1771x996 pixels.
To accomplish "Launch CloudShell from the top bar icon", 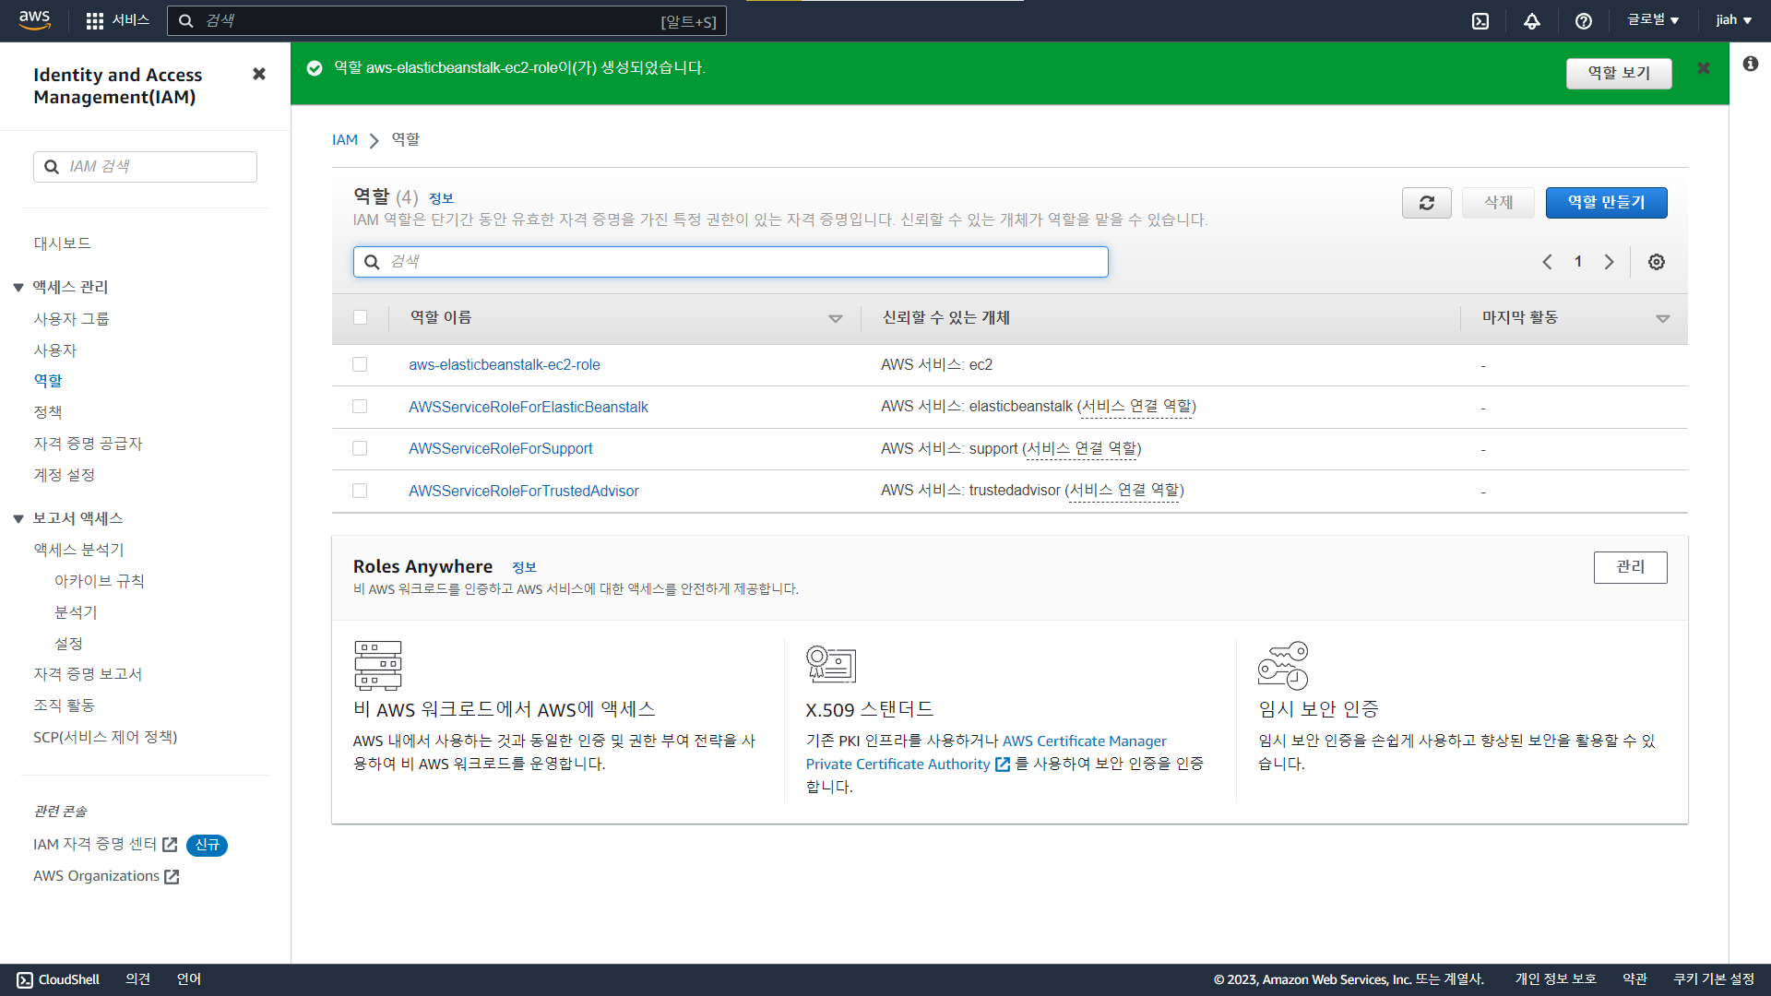I will [1480, 21].
